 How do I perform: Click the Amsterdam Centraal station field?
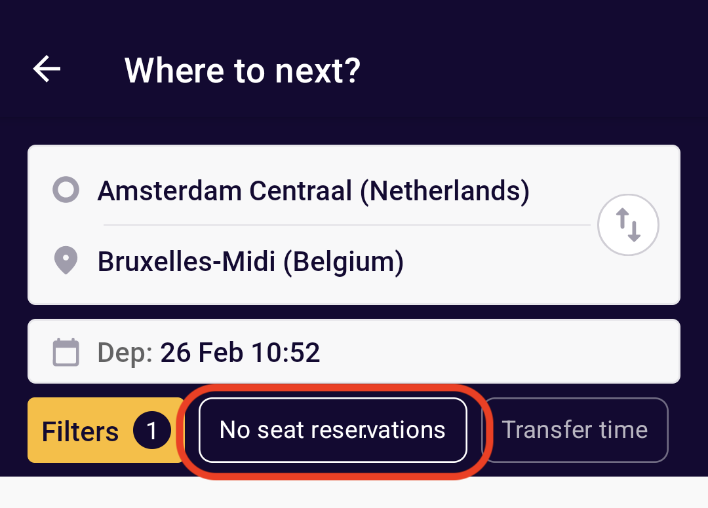[313, 190]
